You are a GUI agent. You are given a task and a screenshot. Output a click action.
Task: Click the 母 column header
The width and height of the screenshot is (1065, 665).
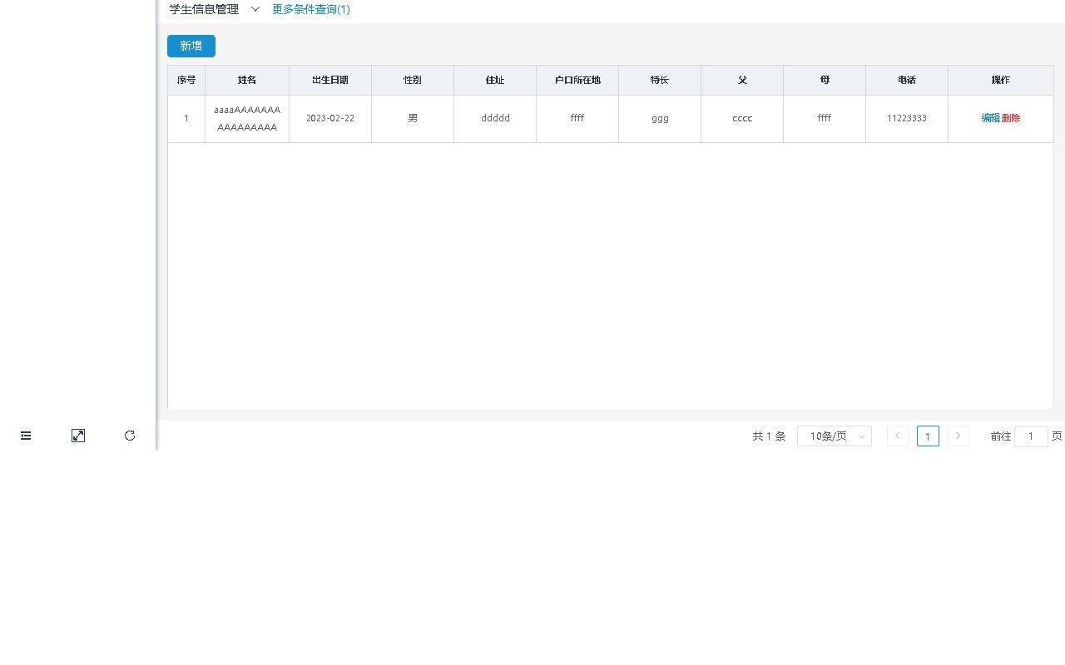coord(825,81)
